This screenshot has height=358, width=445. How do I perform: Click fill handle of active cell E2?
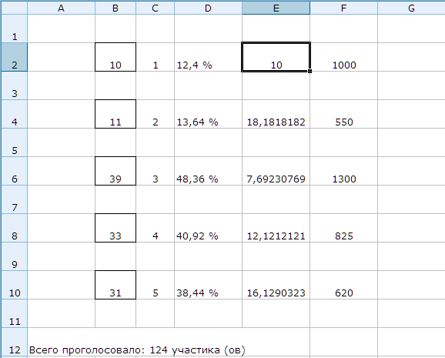click(309, 72)
